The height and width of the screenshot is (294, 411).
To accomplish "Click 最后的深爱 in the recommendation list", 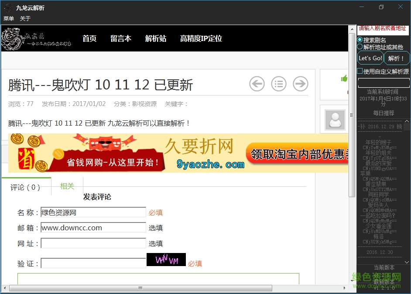I will point(379,163).
